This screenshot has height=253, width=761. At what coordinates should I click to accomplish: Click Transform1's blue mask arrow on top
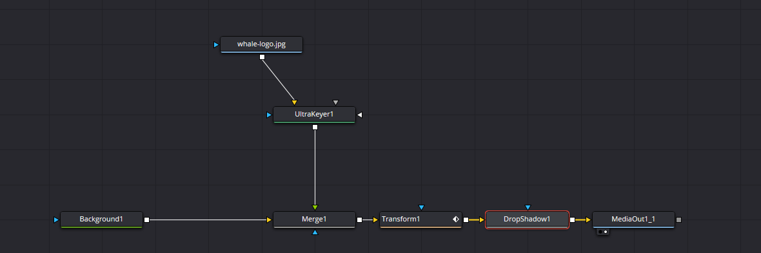(x=421, y=207)
